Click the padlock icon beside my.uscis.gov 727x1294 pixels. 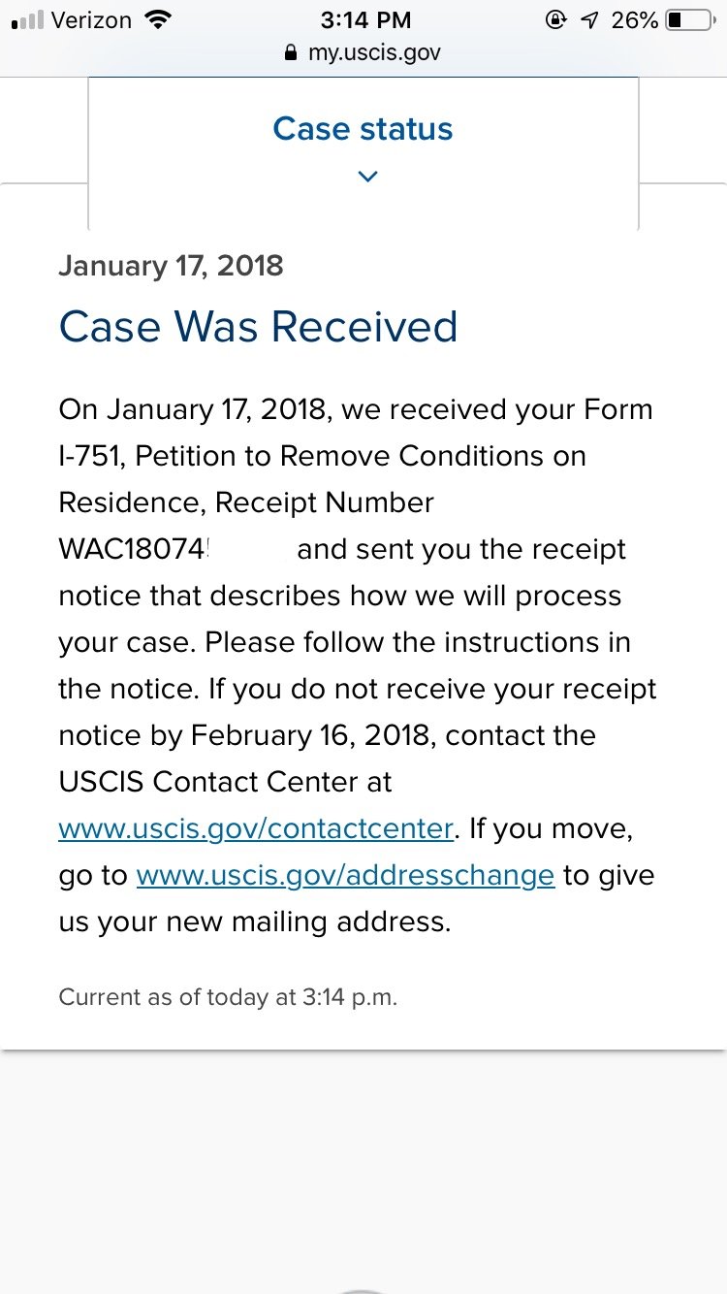click(x=290, y=53)
